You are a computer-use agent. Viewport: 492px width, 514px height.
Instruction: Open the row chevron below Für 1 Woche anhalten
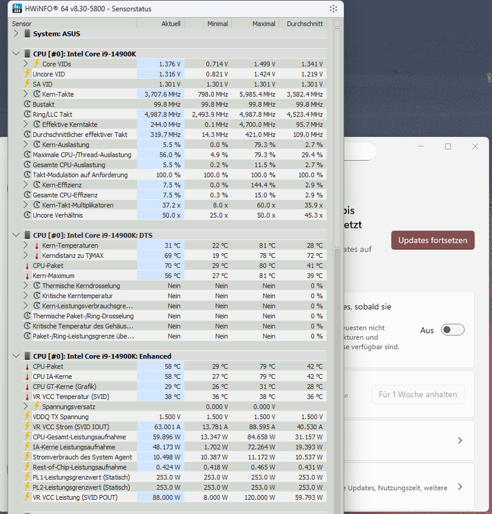click(460, 440)
